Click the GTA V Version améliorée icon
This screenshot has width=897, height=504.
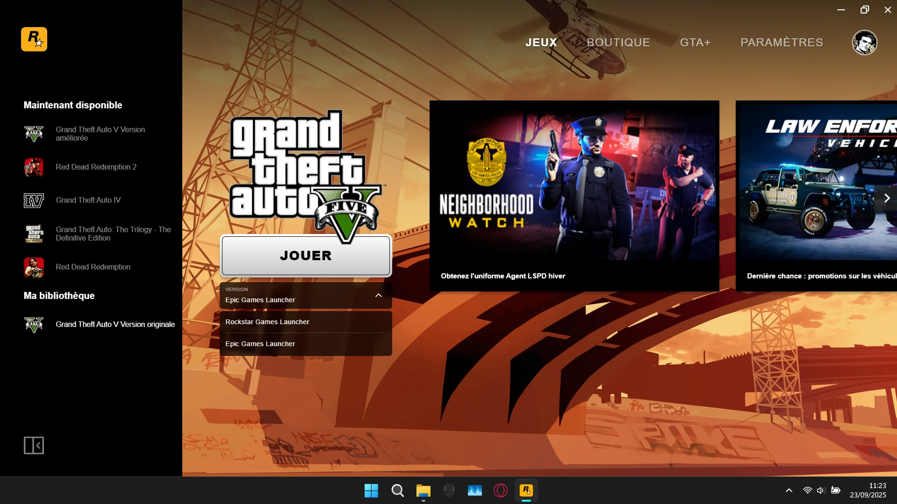pos(34,134)
